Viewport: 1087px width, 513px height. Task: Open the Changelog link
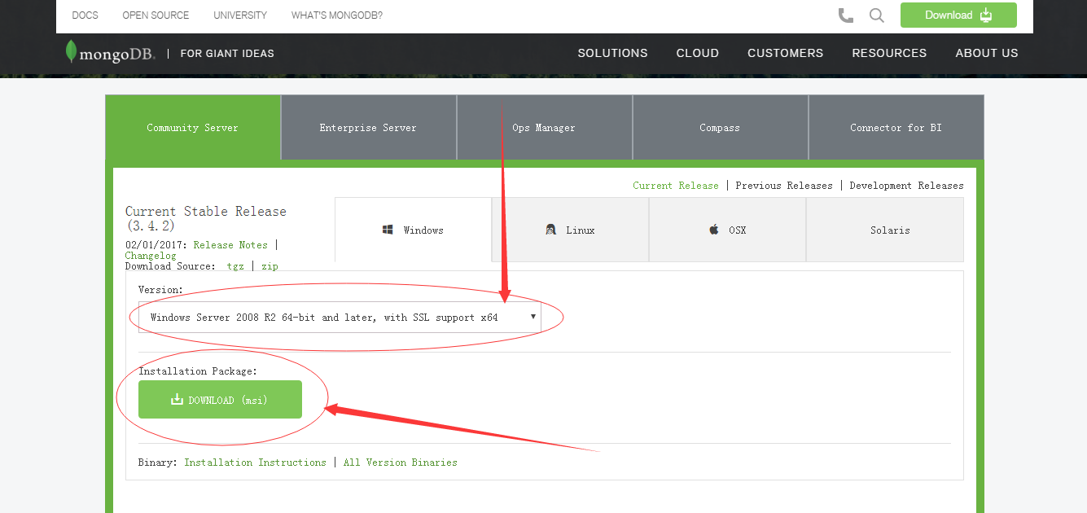(x=151, y=256)
